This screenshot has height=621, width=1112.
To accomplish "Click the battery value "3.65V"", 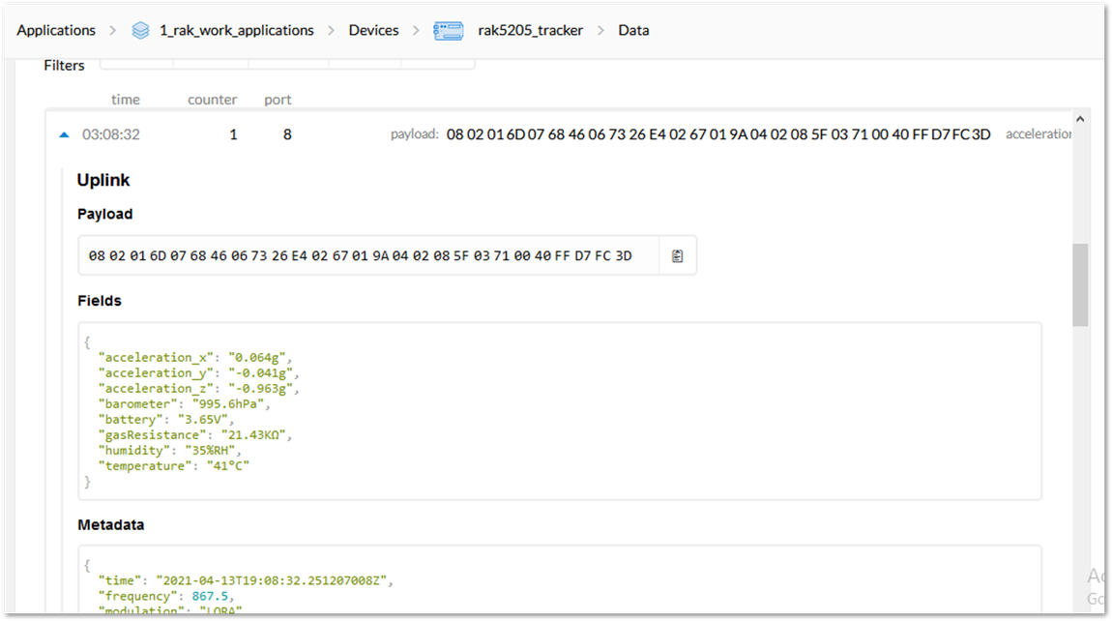I will coord(202,420).
